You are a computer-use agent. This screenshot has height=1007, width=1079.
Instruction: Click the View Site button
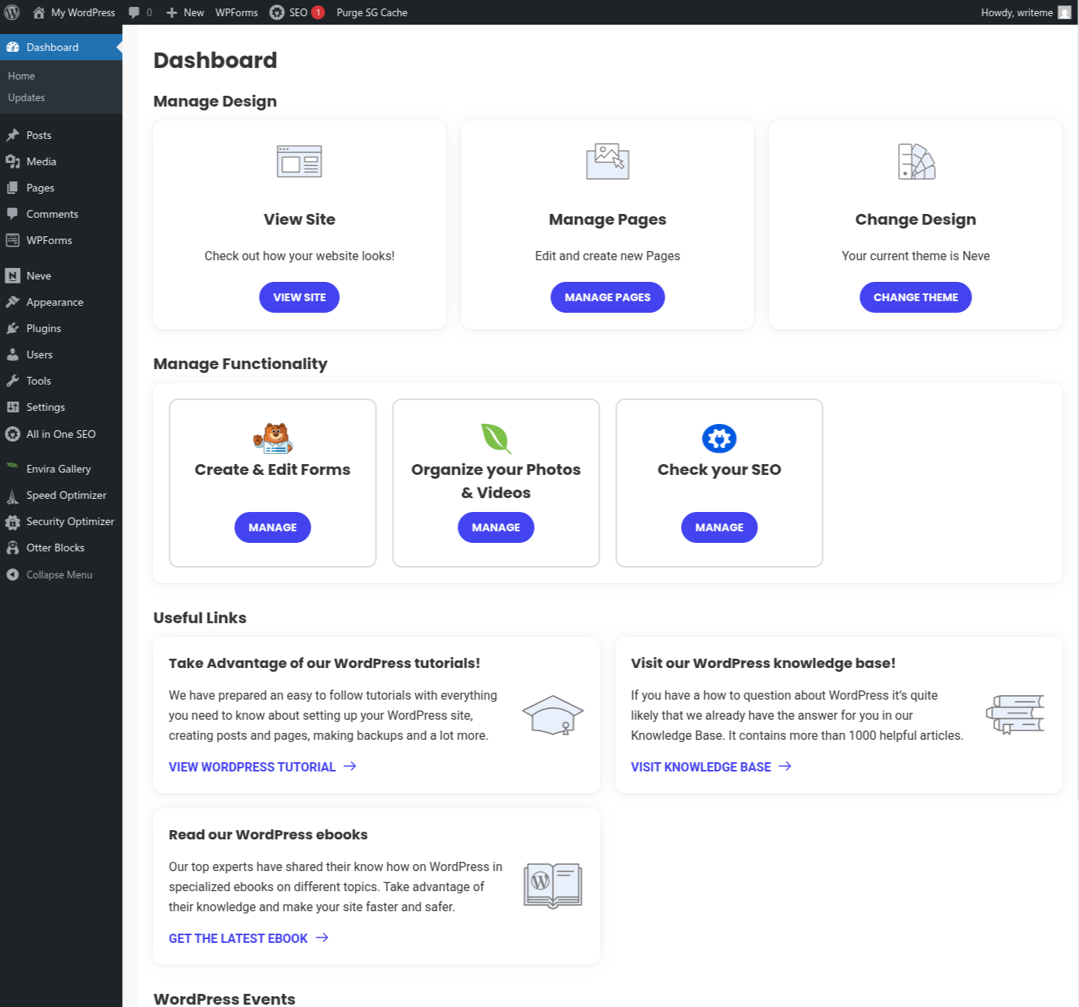299,297
